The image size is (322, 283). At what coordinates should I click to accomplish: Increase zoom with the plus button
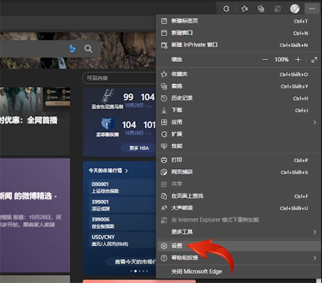pyautogui.click(x=298, y=59)
